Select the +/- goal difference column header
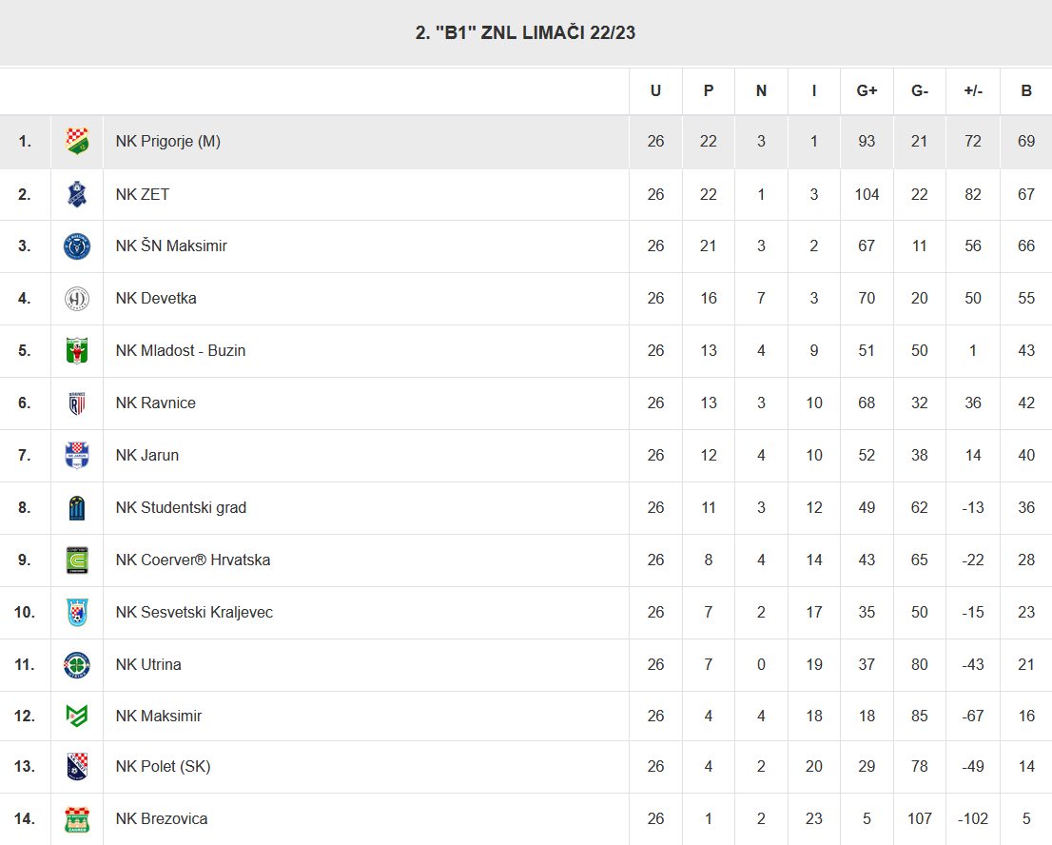The height and width of the screenshot is (845, 1052). point(973,90)
